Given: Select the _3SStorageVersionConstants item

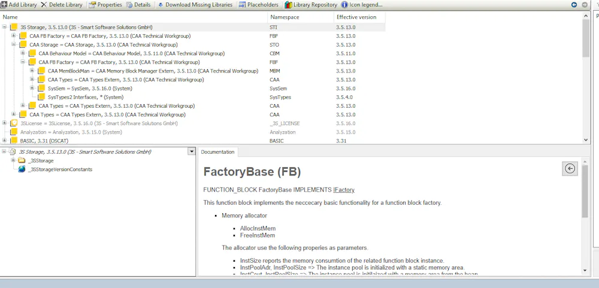Looking at the screenshot, I should (x=60, y=169).
